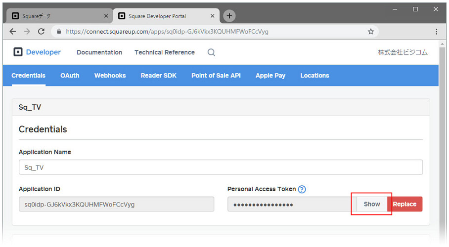The height and width of the screenshot is (247, 449).
Task: Open Chrome three-dot menu
Action: point(437,32)
